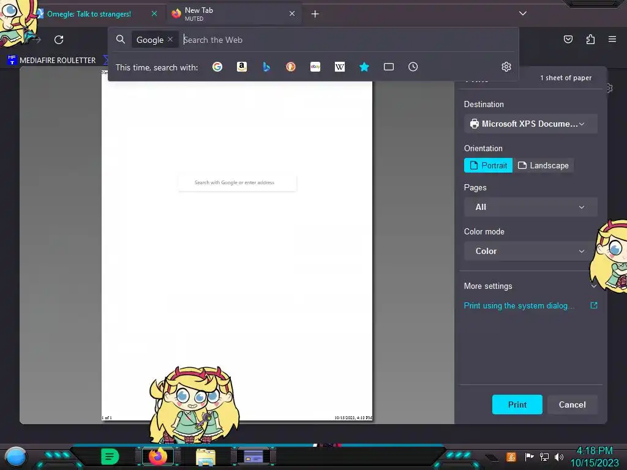Click the Print button

coord(517,405)
